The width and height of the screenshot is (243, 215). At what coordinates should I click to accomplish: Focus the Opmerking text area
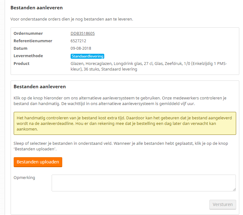click(143, 183)
